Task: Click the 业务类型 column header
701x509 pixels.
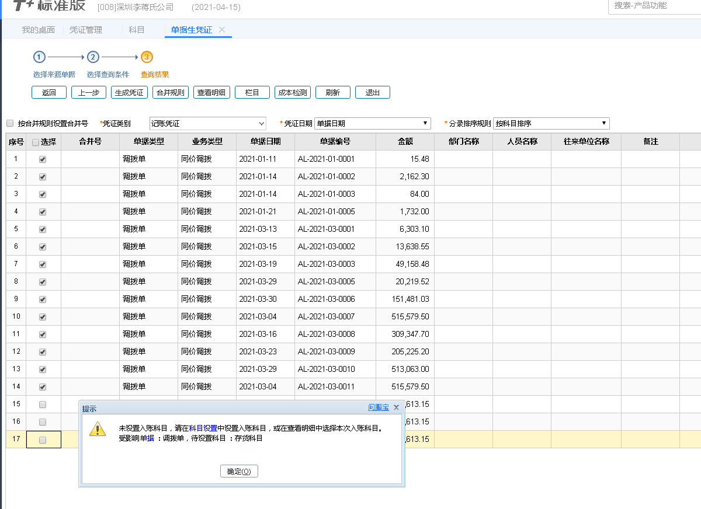Action: (207, 142)
